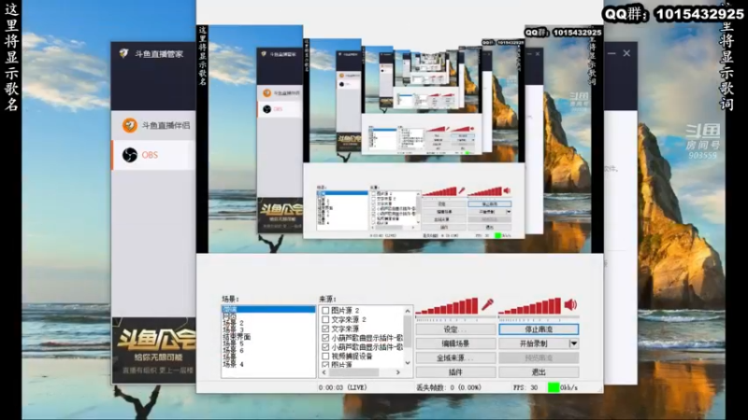Click sources list scroll-down arrow
The height and width of the screenshot is (420, 748).
pyautogui.click(x=408, y=363)
